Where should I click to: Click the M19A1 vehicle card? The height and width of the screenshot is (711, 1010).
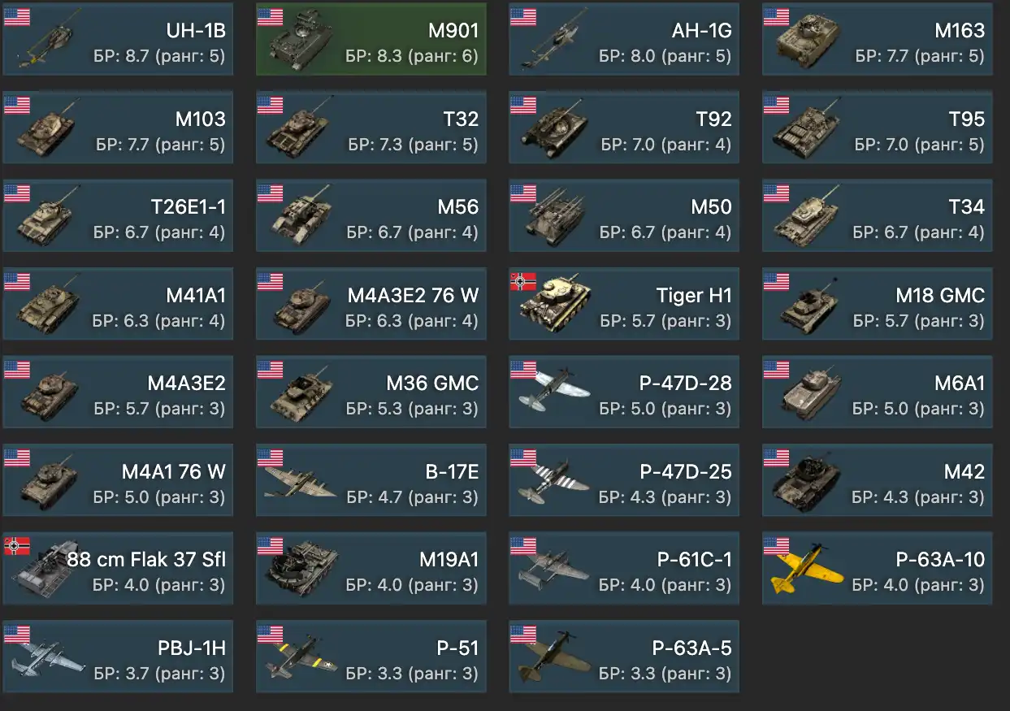(x=371, y=568)
